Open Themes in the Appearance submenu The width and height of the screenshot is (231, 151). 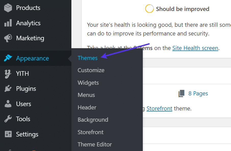pos(87,58)
